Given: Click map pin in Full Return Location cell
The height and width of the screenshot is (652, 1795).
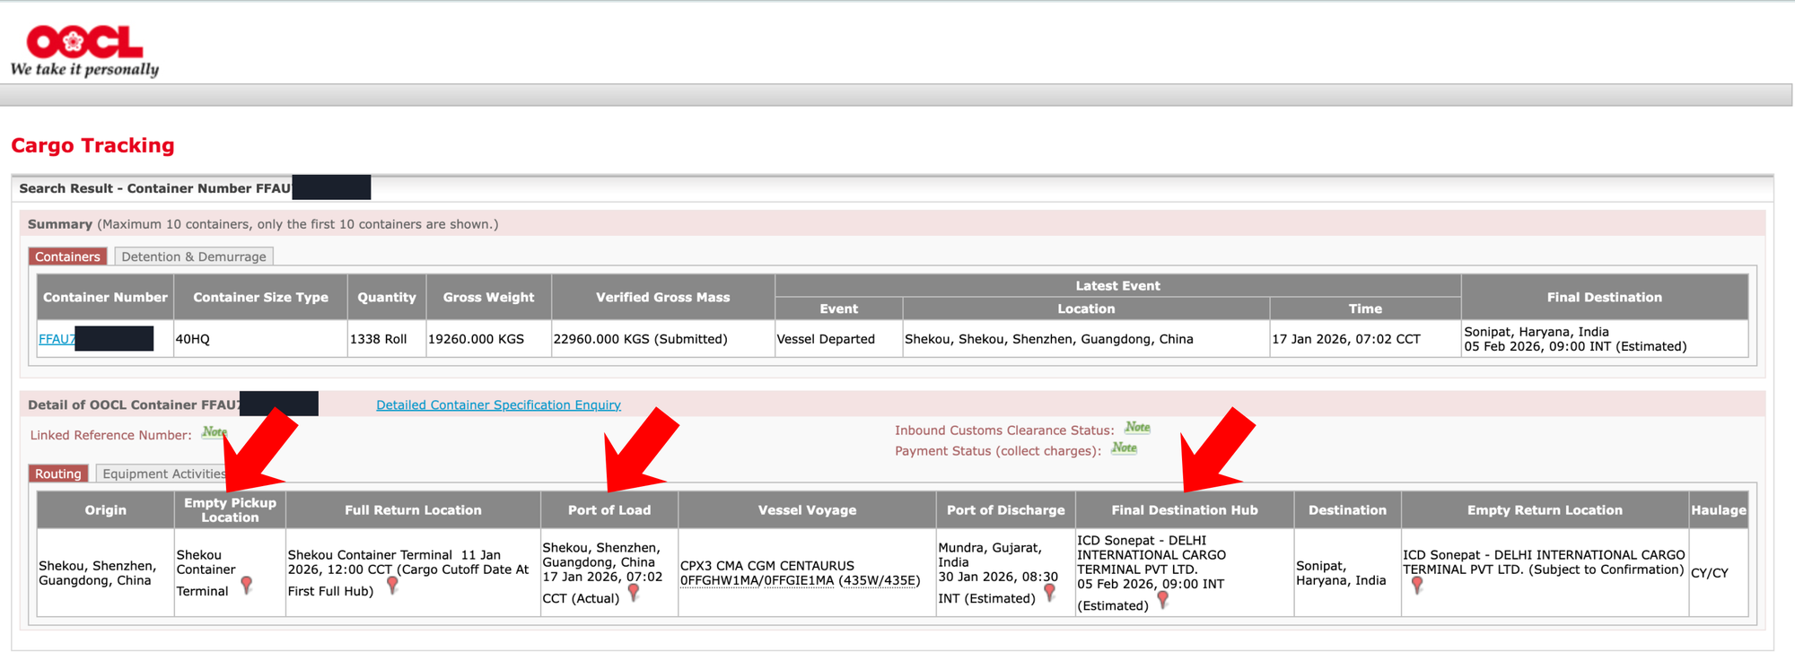Looking at the screenshot, I should tap(392, 585).
